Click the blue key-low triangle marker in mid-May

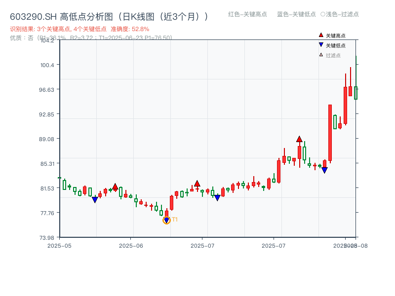click(x=94, y=198)
